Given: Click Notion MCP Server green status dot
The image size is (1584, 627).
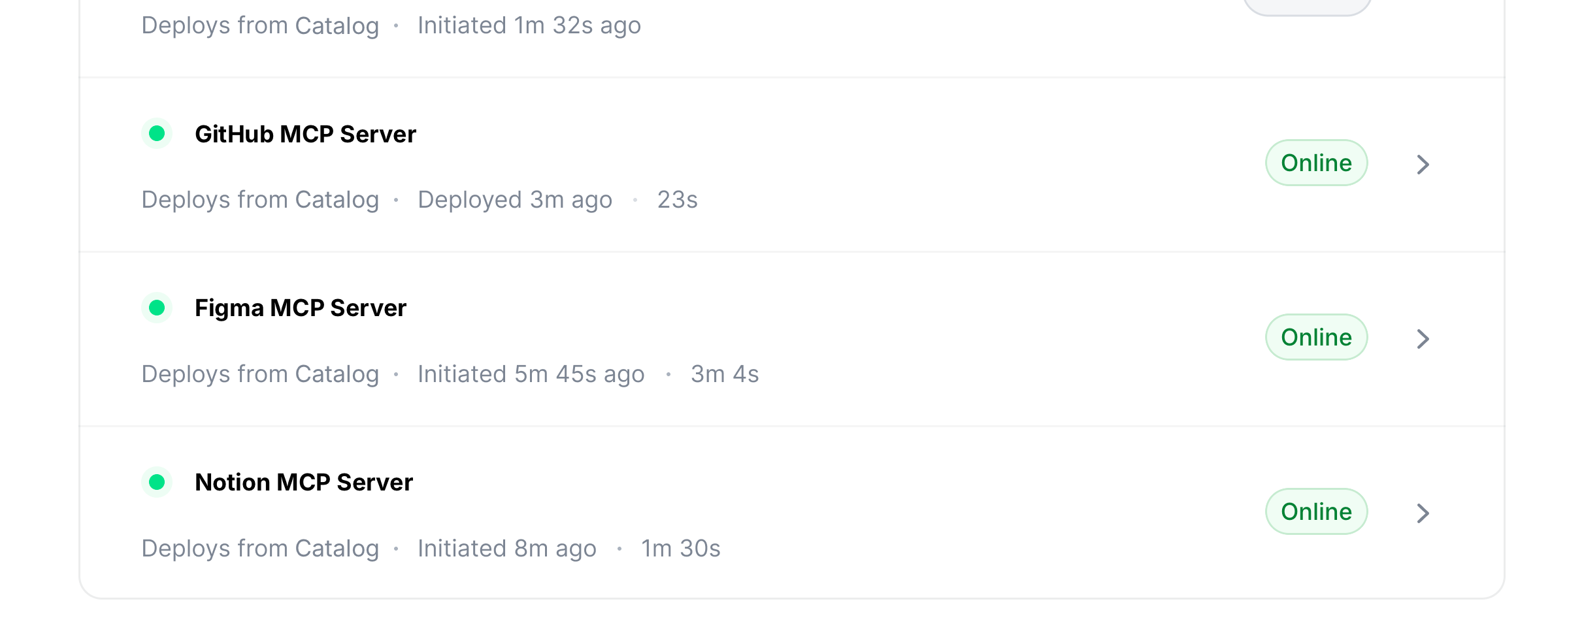Looking at the screenshot, I should click(157, 482).
